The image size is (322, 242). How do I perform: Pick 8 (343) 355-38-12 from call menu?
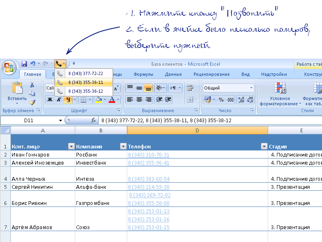[84, 91]
